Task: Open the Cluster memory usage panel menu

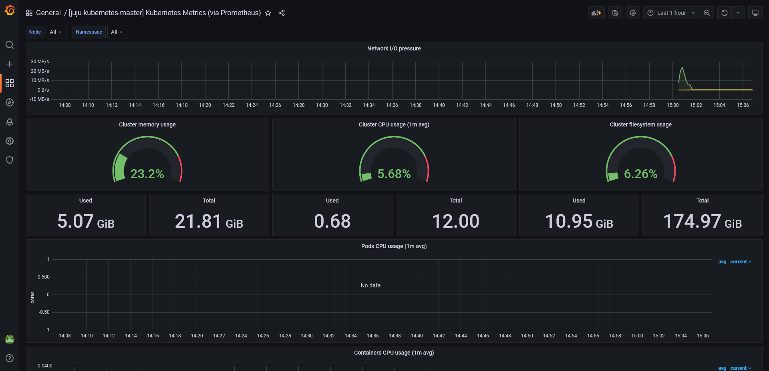Action: pyautogui.click(x=147, y=124)
